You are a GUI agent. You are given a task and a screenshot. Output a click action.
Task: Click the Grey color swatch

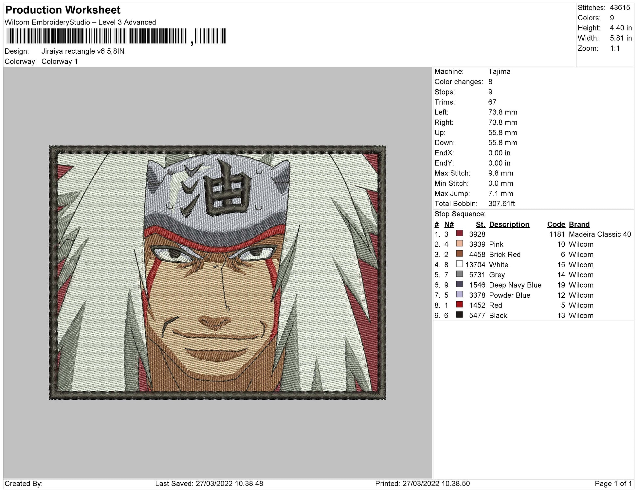click(460, 274)
